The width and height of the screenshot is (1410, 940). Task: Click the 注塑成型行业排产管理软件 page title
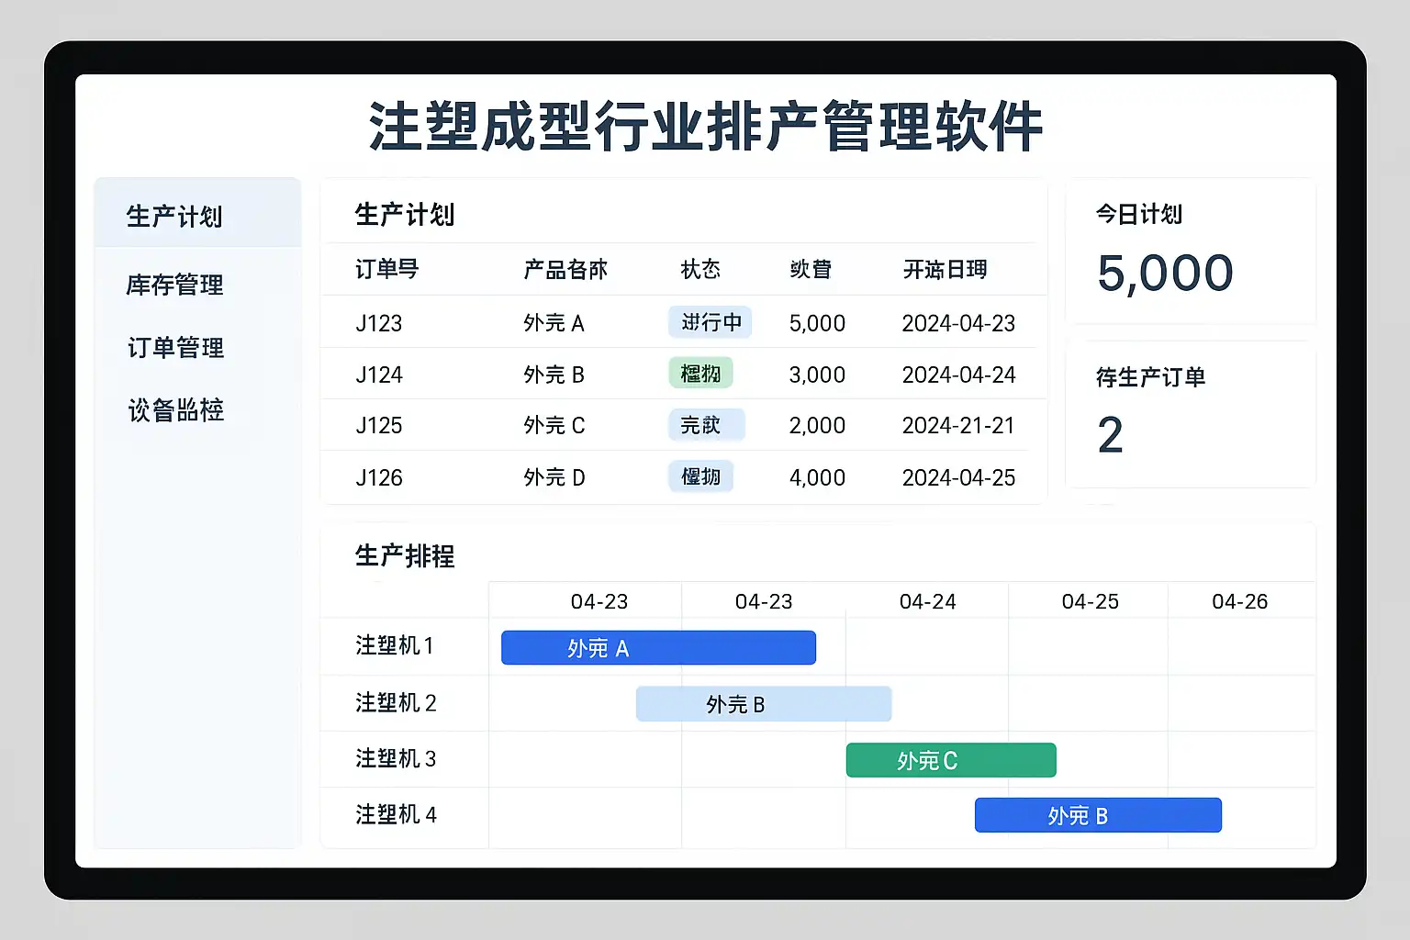pos(705,126)
